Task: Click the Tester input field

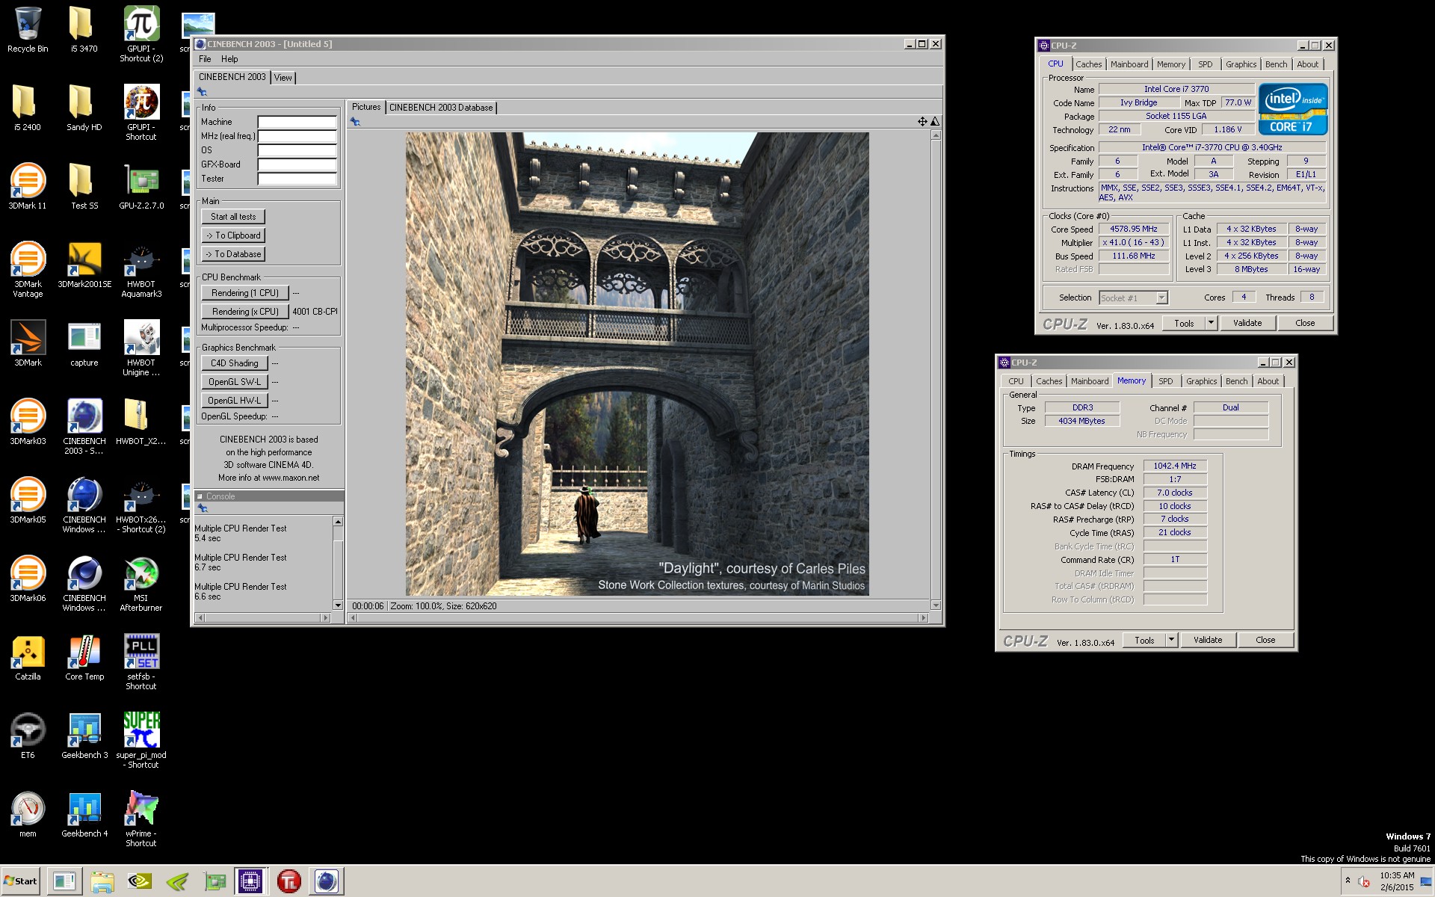Action: pos(297,179)
